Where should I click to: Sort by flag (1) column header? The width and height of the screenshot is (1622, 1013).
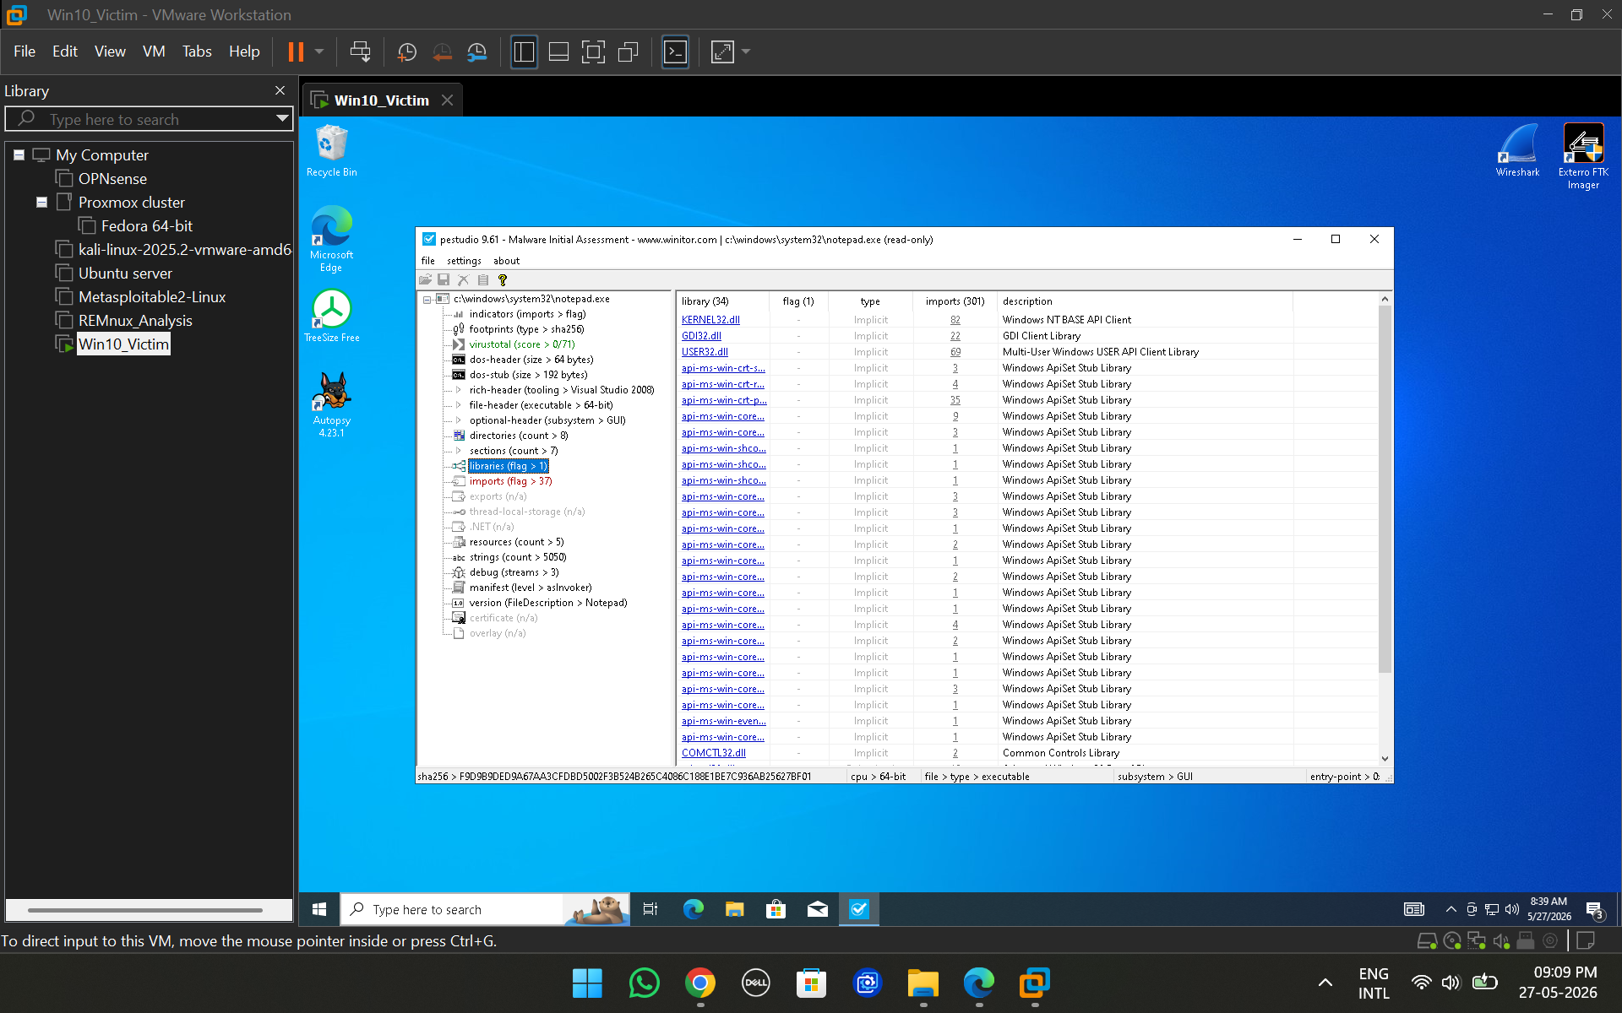click(798, 301)
